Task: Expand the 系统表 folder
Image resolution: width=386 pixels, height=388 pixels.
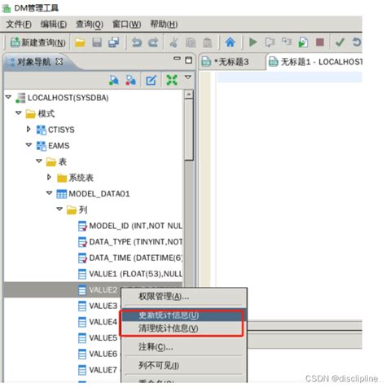Action: pyautogui.click(x=49, y=177)
